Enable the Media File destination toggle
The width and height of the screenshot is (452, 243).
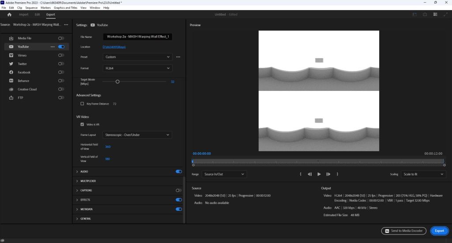(x=61, y=38)
